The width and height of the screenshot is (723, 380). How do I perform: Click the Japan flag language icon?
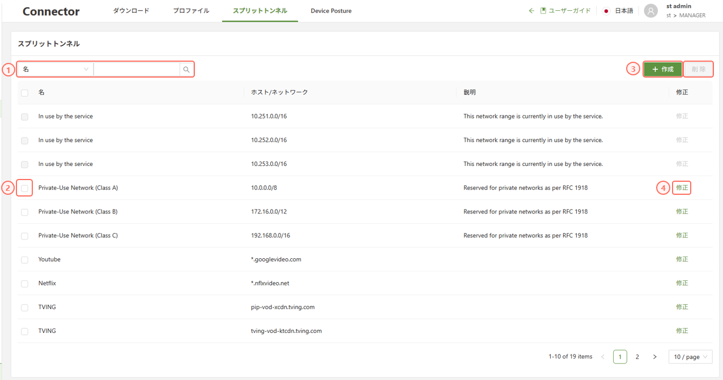click(606, 11)
